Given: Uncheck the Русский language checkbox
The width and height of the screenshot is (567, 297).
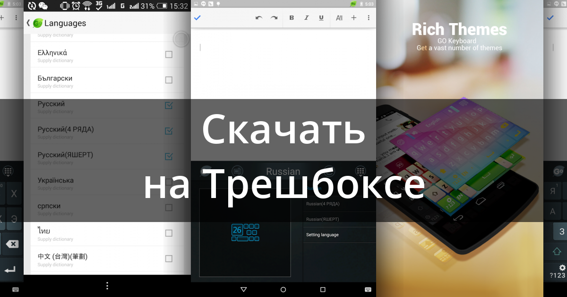Looking at the screenshot, I should tap(169, 106).
